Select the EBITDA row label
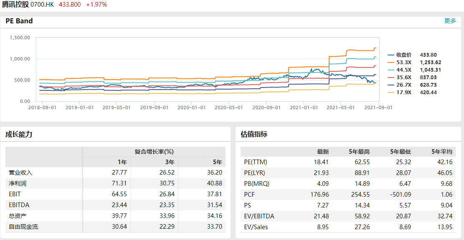The width and height of the screenshot is (464, 240). [x=19, y=205]
